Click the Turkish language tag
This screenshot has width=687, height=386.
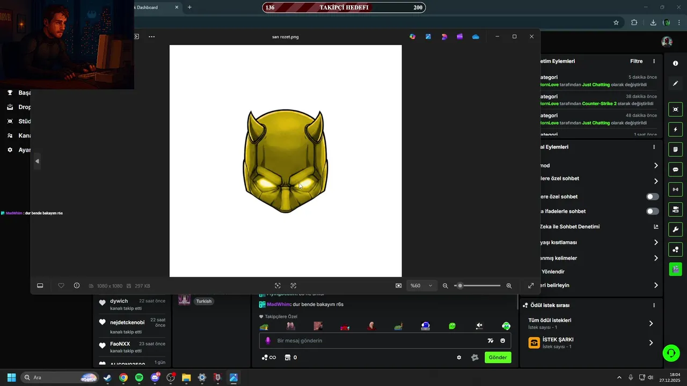[x=203, y=301]
